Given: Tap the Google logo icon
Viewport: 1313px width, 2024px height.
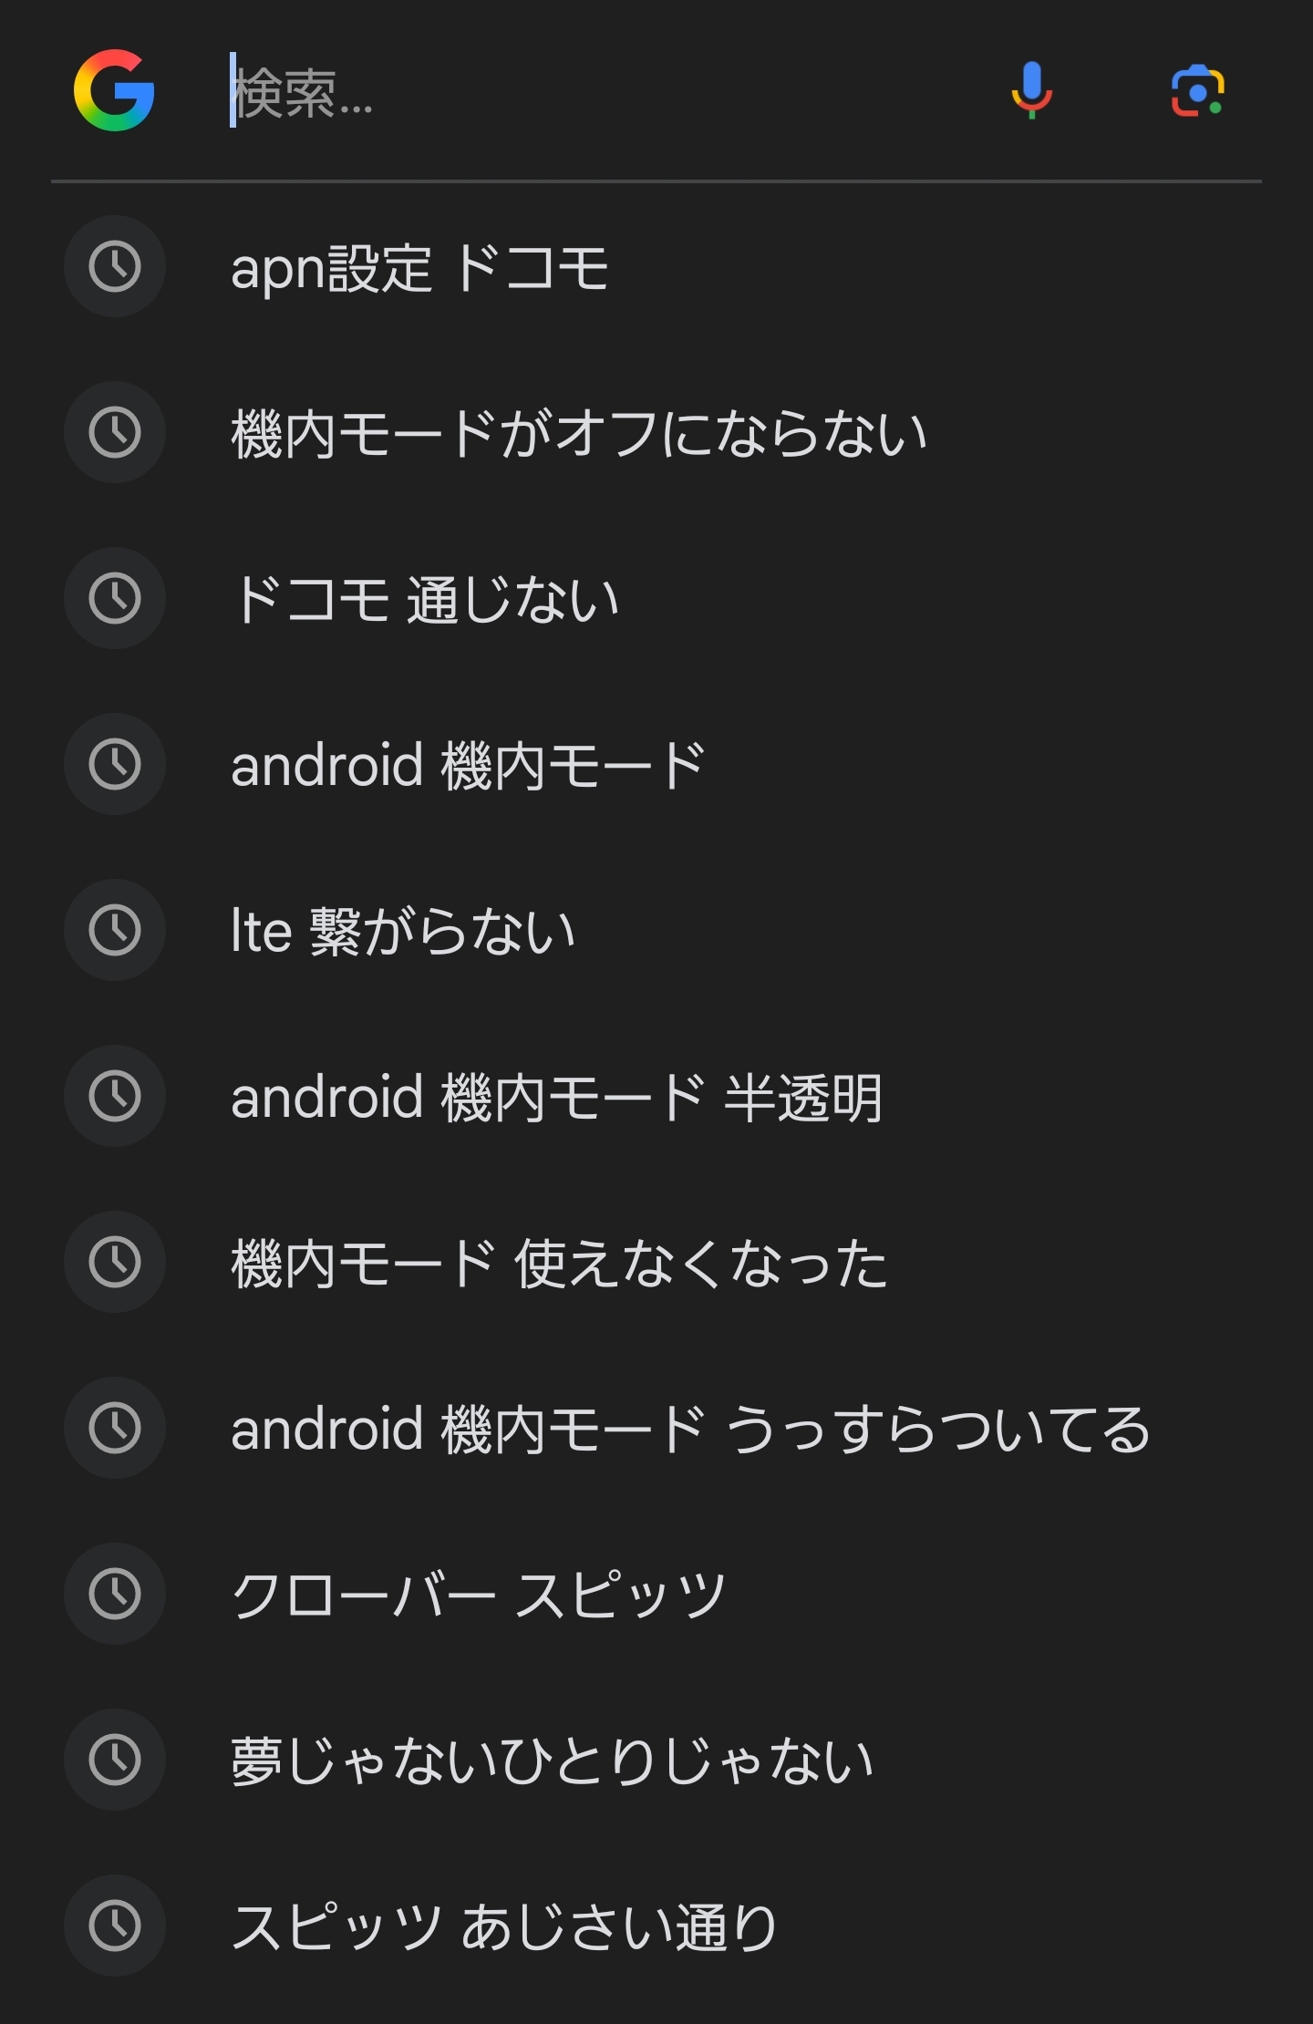Looking at the screenshot, I should 114,90.
